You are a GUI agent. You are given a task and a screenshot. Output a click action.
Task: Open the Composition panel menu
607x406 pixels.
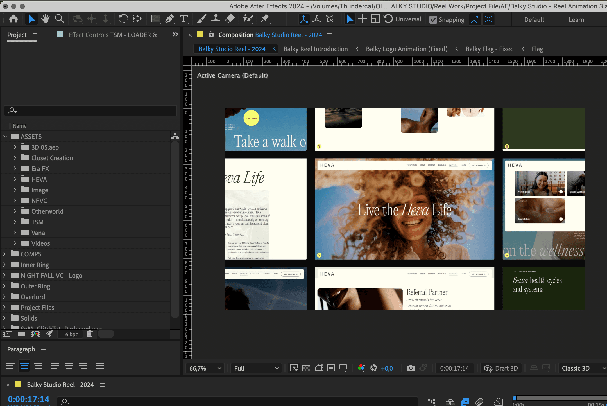[329, 35]
